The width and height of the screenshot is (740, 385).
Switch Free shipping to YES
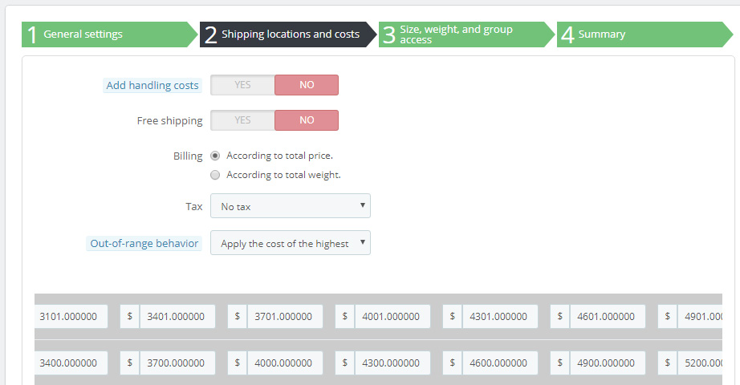pos(242,120)
